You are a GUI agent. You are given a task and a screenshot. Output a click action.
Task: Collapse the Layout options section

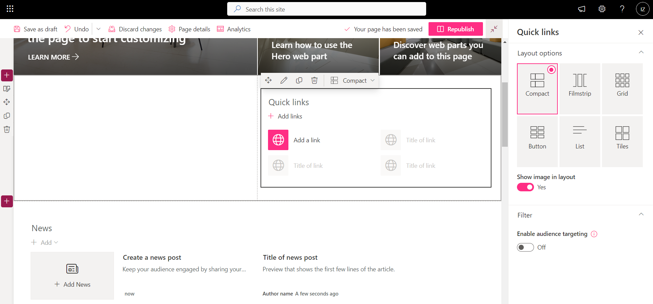(641, 53)
